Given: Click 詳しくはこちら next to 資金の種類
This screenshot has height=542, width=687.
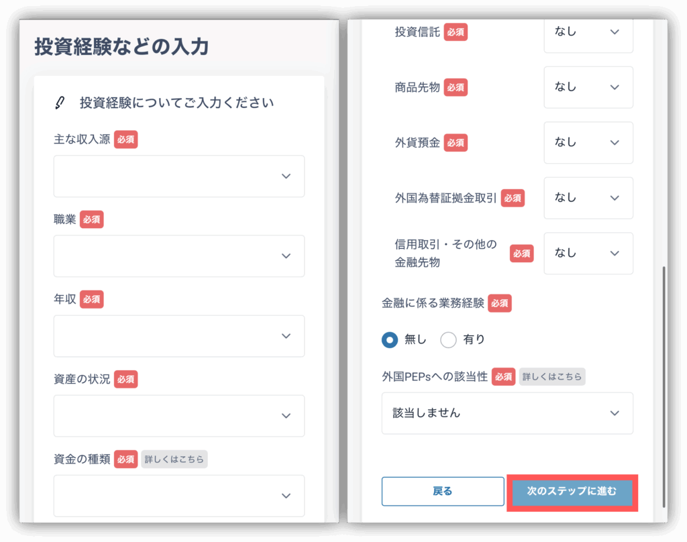Looking at the screenshot, I should pyautogui.click(x=174, y=459).
